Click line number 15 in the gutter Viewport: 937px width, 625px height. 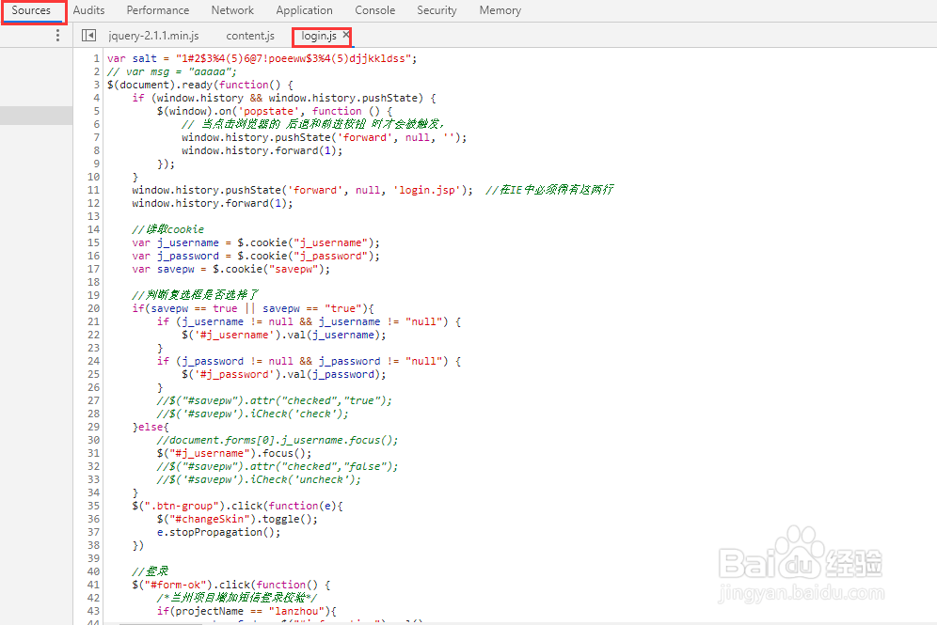(94, 242)
